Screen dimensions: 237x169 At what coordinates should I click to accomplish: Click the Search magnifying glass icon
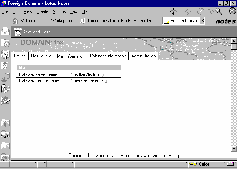[x=219, y=11]
